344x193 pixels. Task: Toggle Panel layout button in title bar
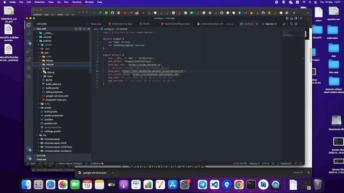(x=291, y=18)
